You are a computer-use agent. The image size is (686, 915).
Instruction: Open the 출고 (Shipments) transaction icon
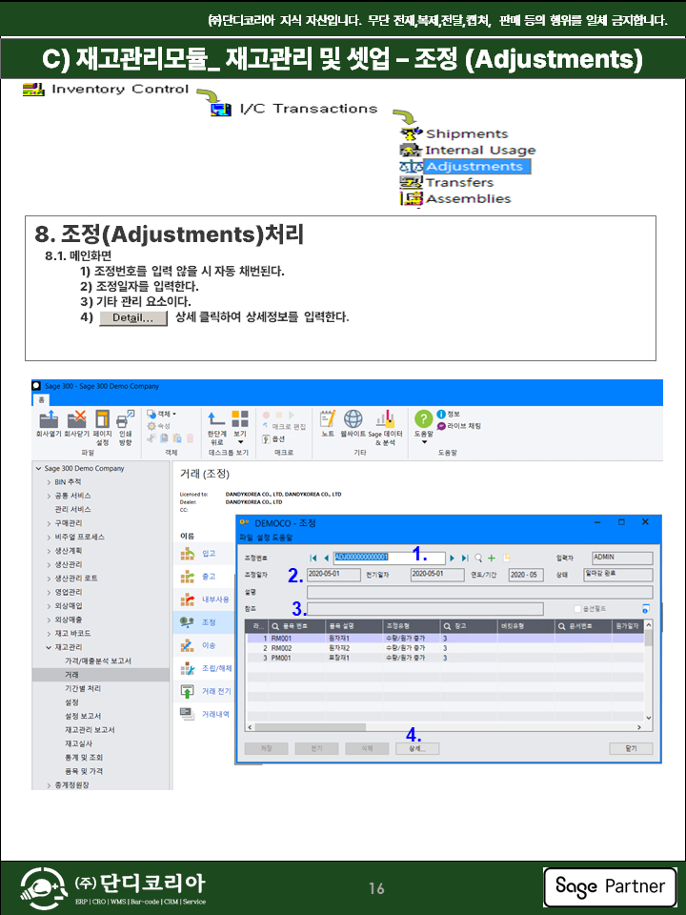click(187, 577)
